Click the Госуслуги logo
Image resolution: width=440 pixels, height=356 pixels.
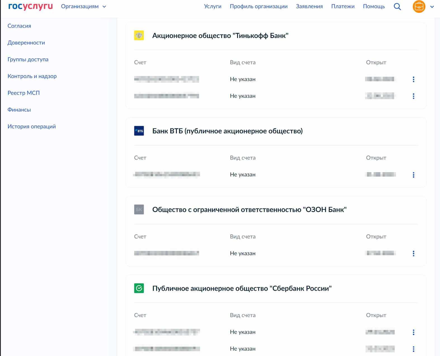tap(30, 6)
